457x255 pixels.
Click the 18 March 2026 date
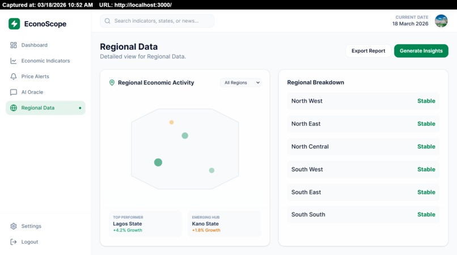click(410, 24)
